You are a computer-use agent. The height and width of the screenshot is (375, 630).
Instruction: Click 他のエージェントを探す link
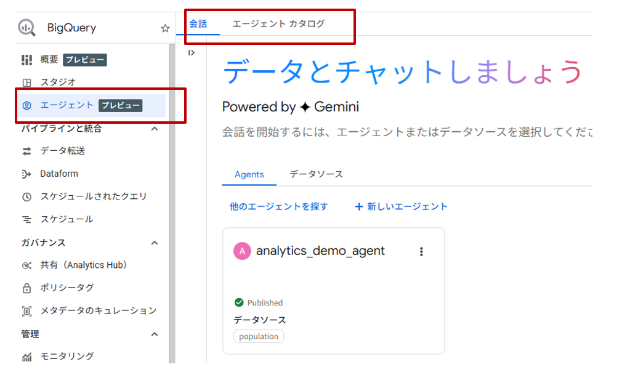pos(279,207)
